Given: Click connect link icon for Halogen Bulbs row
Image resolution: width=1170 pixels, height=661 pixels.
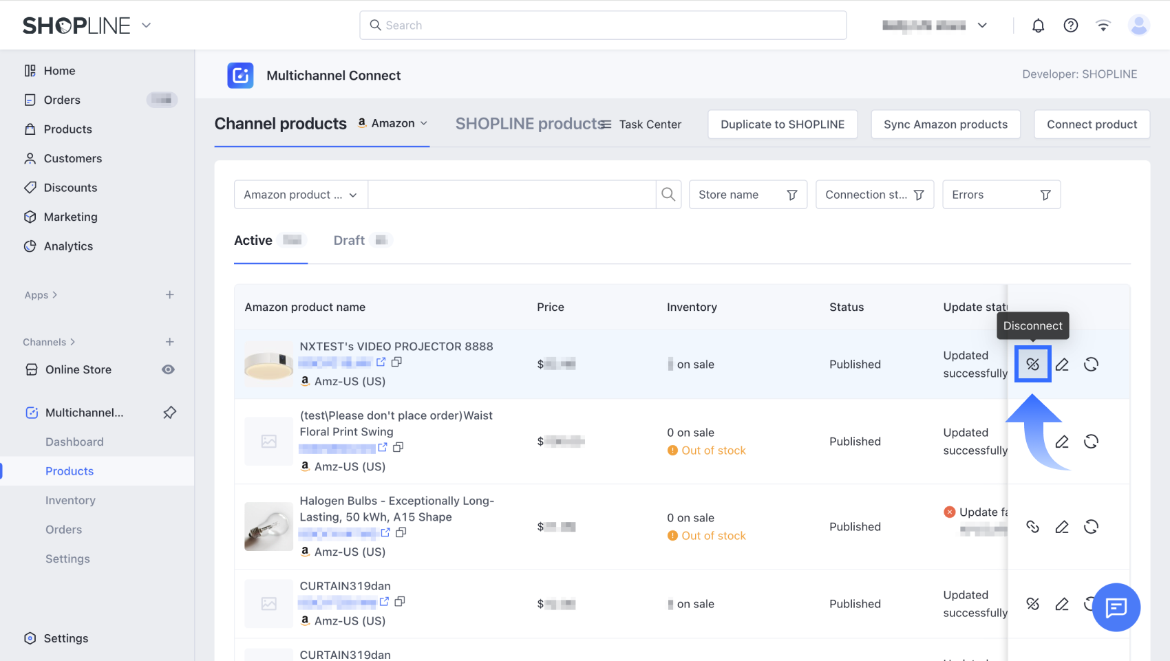Looking at the screenshot, I should click(x=1032, y=527).
